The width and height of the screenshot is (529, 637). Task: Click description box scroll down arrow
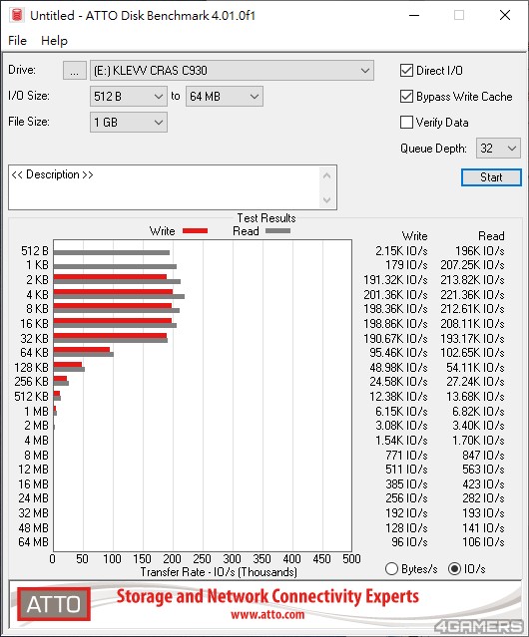(x=326, y=199)
